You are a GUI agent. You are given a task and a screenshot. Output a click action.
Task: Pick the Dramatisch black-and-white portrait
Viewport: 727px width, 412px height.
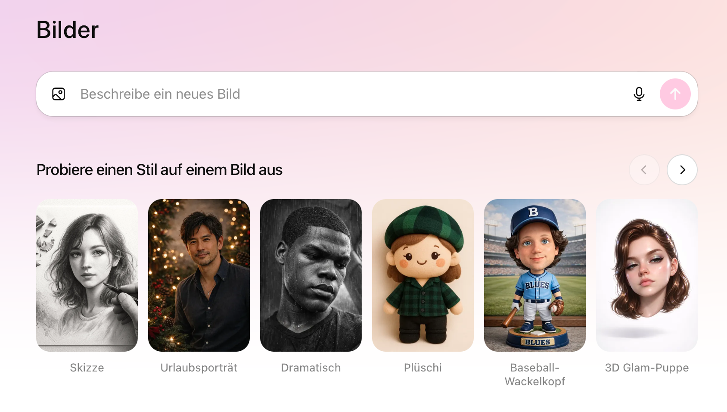click(x=311, y=275)
